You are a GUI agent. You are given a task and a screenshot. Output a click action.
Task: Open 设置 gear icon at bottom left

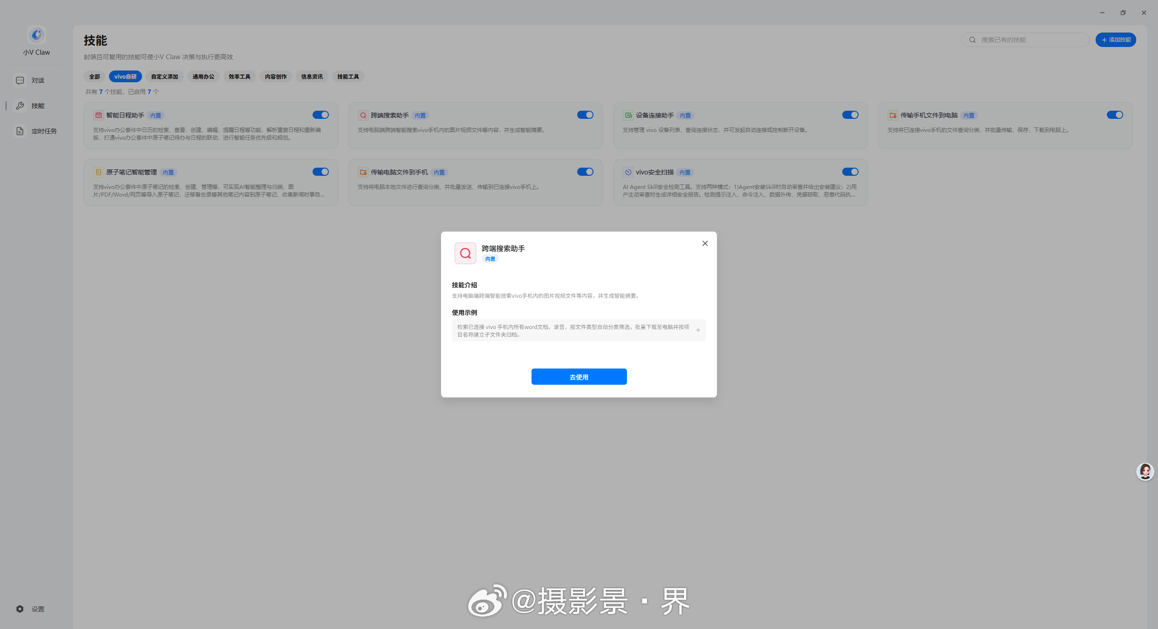pos(20,609)
